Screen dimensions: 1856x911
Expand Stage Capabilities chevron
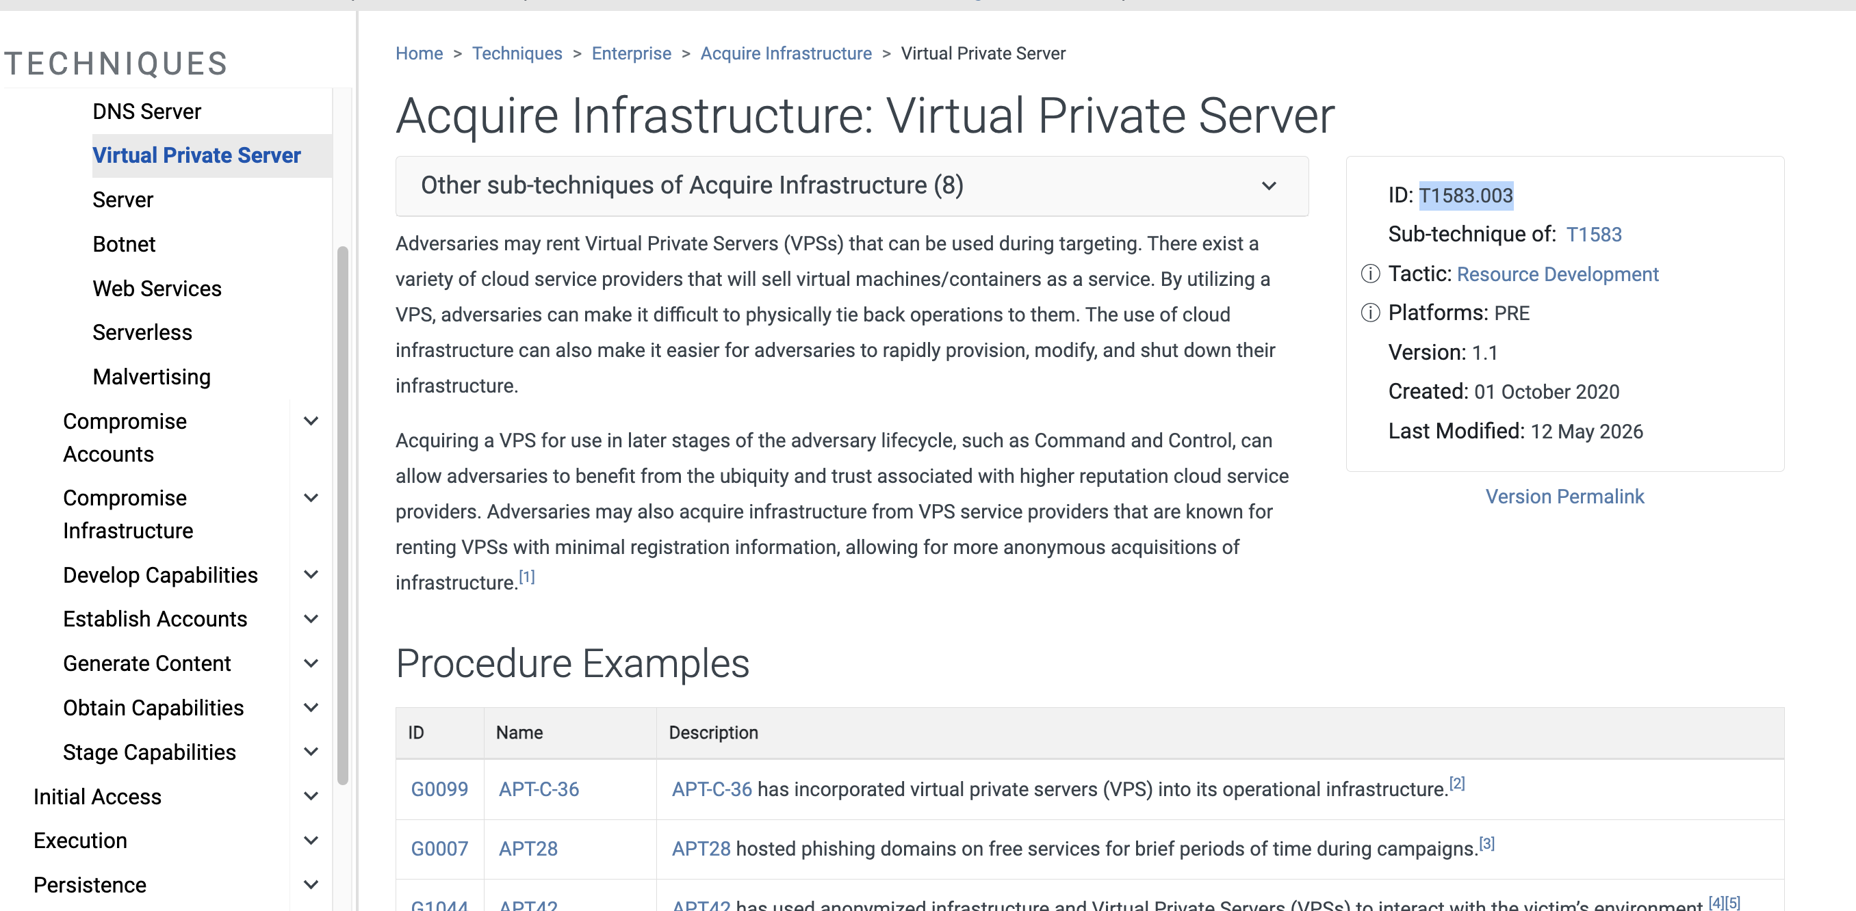tap(311, 752)
